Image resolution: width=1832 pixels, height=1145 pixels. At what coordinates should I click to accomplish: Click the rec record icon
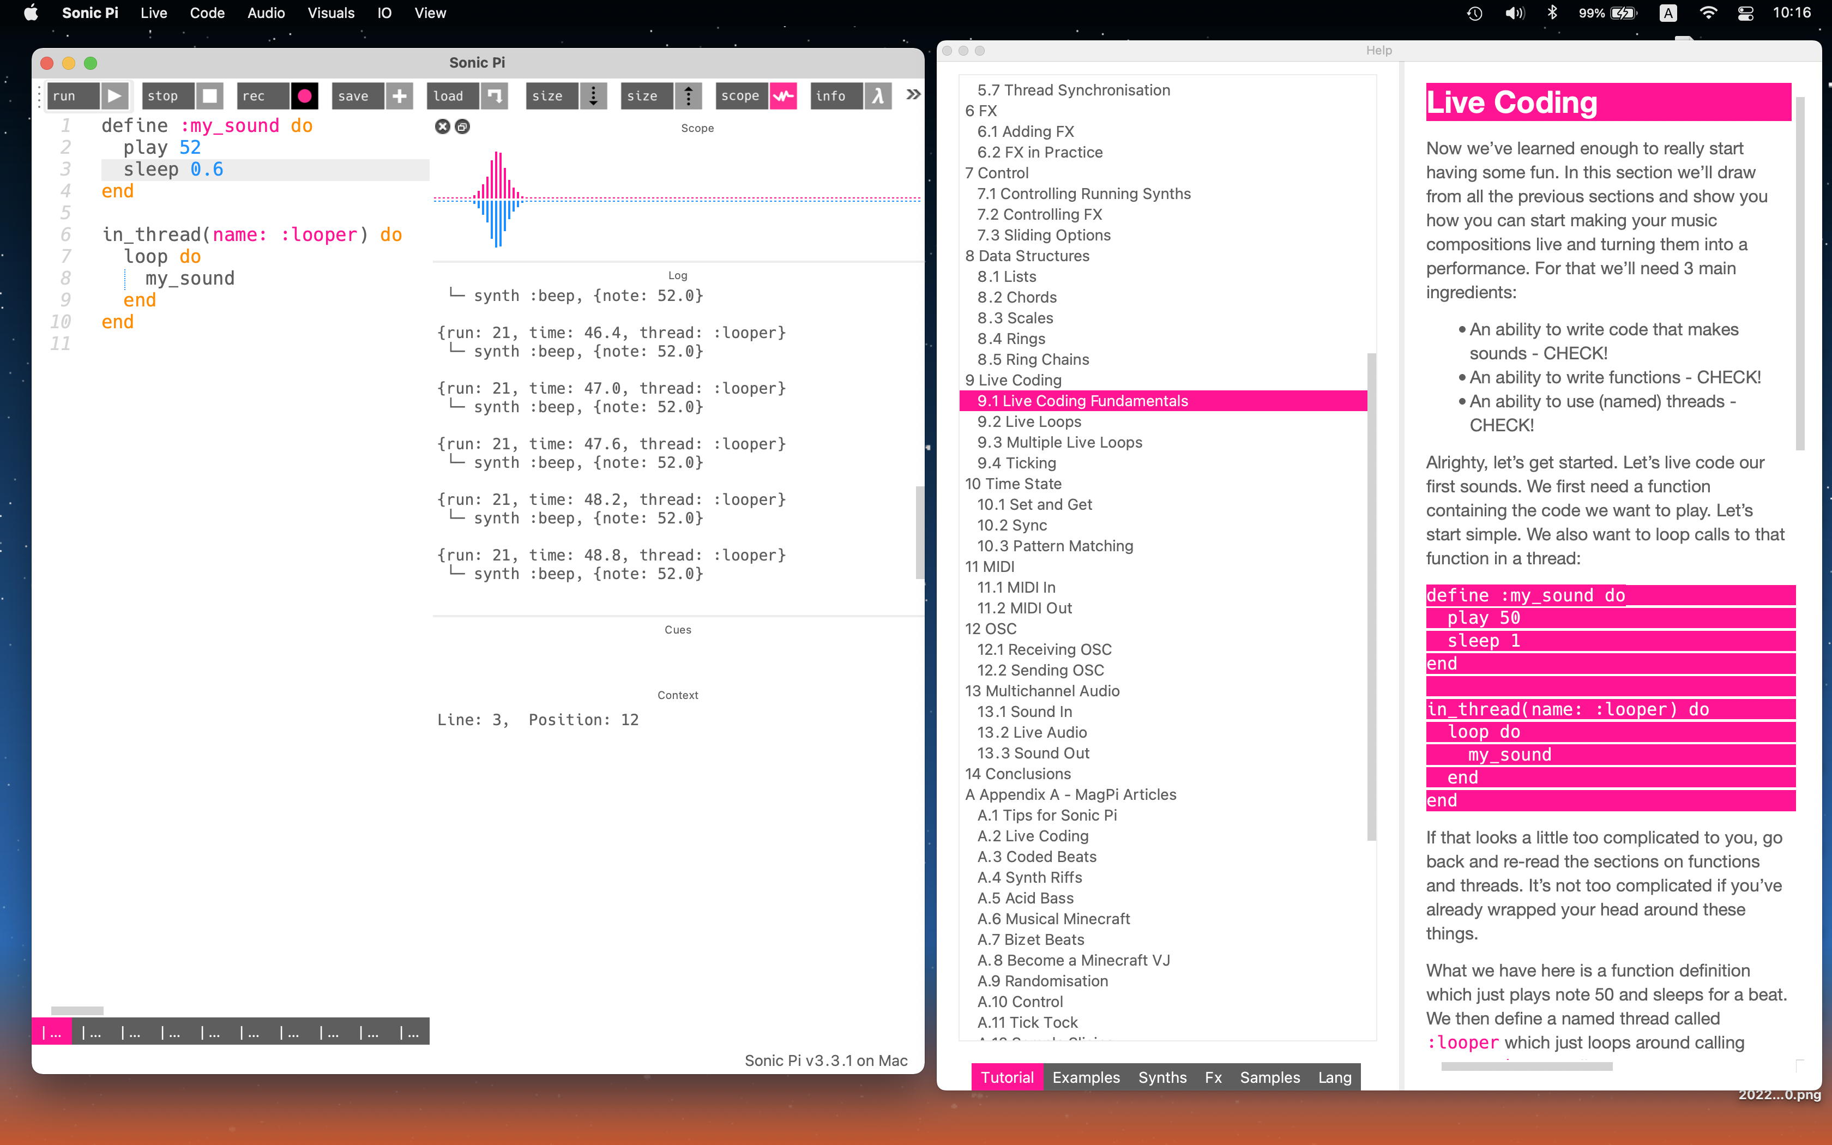304,96
